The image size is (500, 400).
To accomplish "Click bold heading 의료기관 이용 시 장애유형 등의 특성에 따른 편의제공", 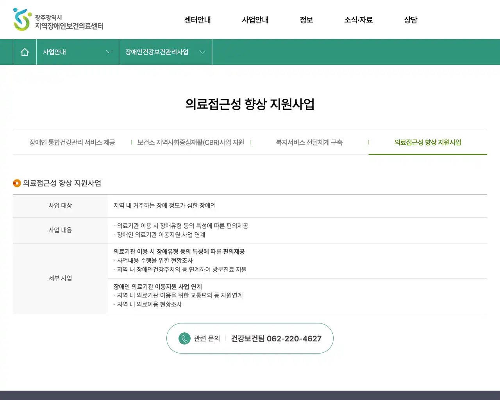I will [179, 252].
